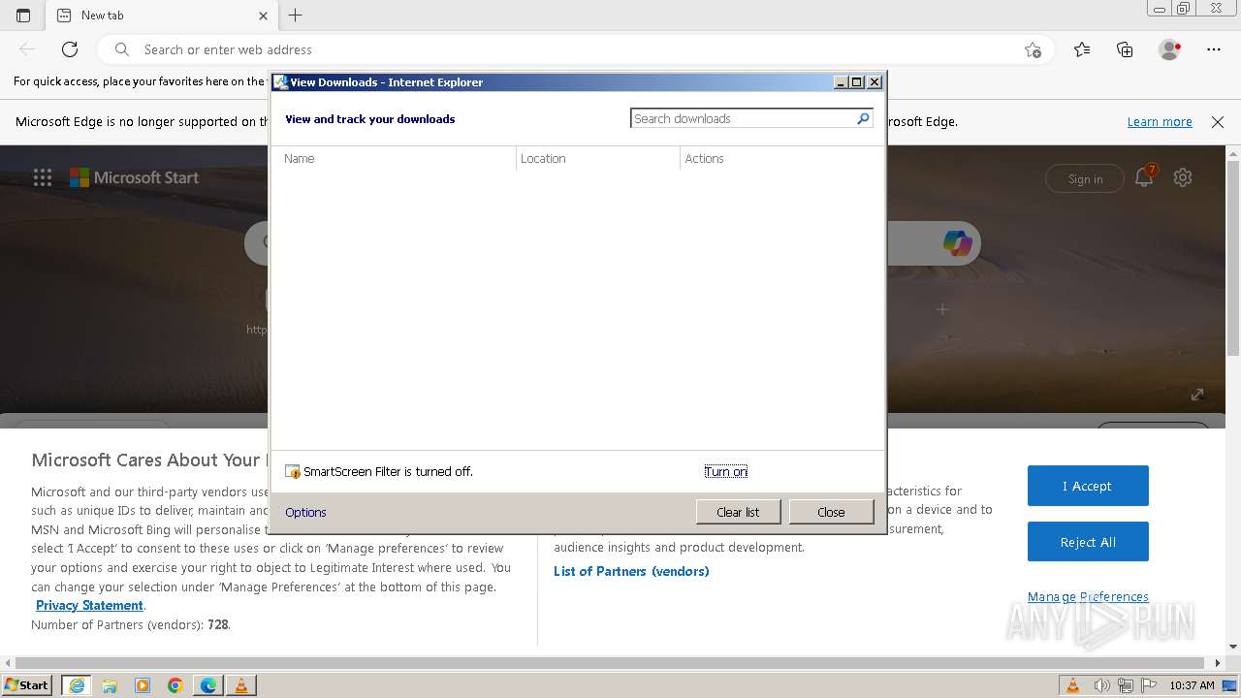Show desktop via tray corner icon
Screen dimensions: 1241x698
1229,685
